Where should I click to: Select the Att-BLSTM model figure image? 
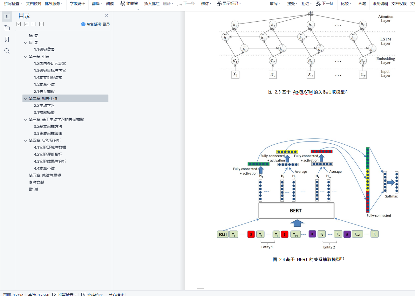[308, 45]
